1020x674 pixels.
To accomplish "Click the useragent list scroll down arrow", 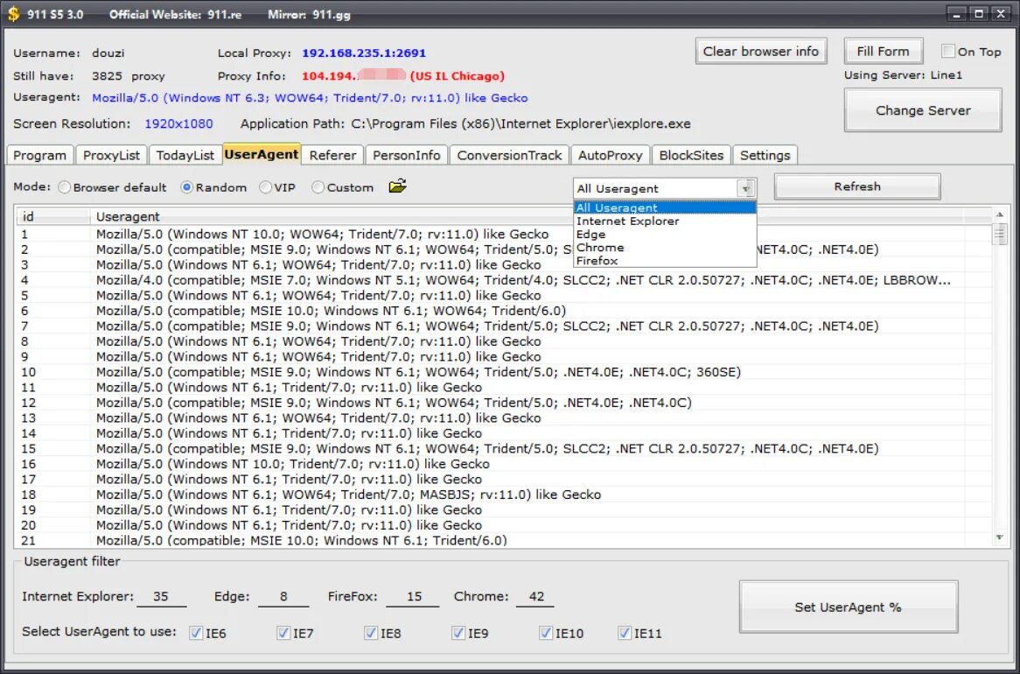I will click(1000, 538).
